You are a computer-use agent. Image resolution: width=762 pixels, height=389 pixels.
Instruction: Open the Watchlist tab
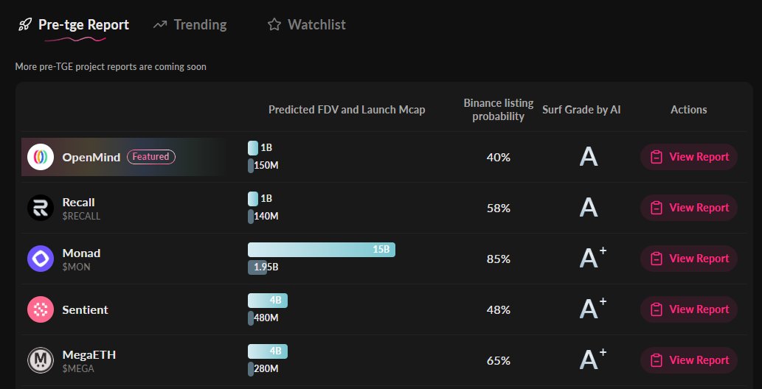pyautogui.click(x=316, y=25)
